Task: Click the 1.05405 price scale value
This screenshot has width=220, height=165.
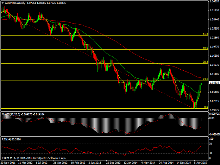Action: pyautogui.click(x=214, y=92)
